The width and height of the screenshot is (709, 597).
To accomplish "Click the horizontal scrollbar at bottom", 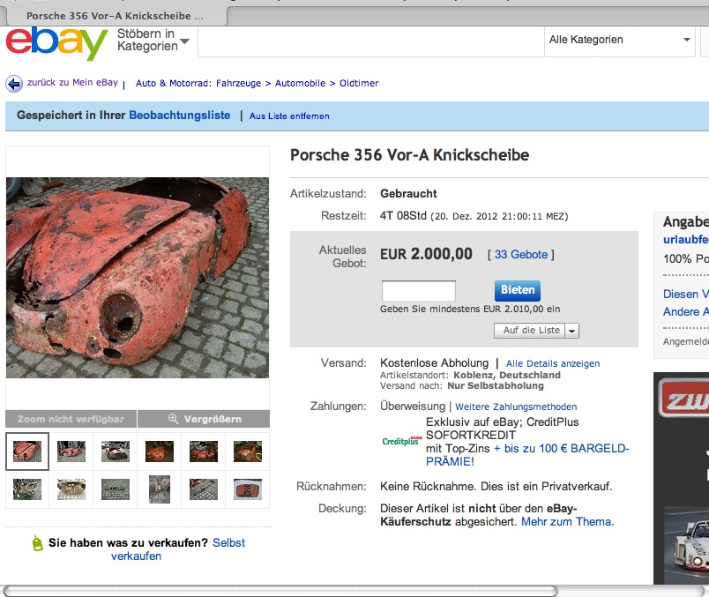I will point(280,591).
